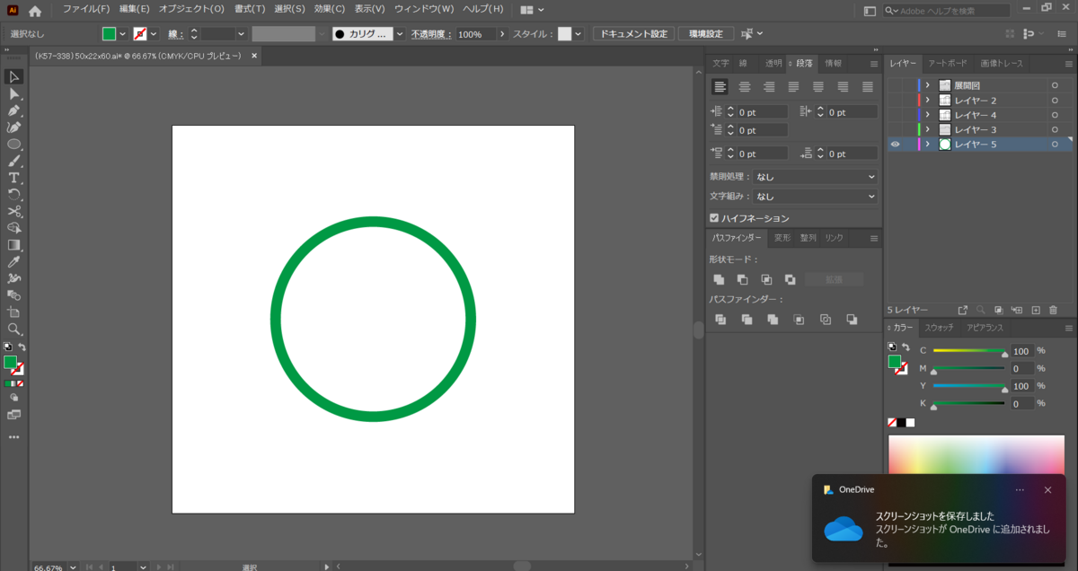
Task: Click 不透明度 opacity label link
Action: (432, 34)
